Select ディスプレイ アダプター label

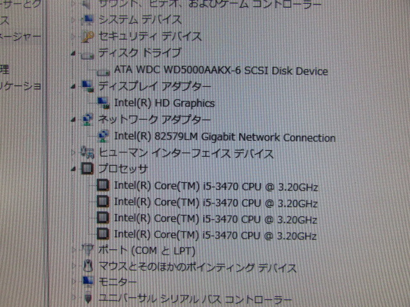(154, 86)
